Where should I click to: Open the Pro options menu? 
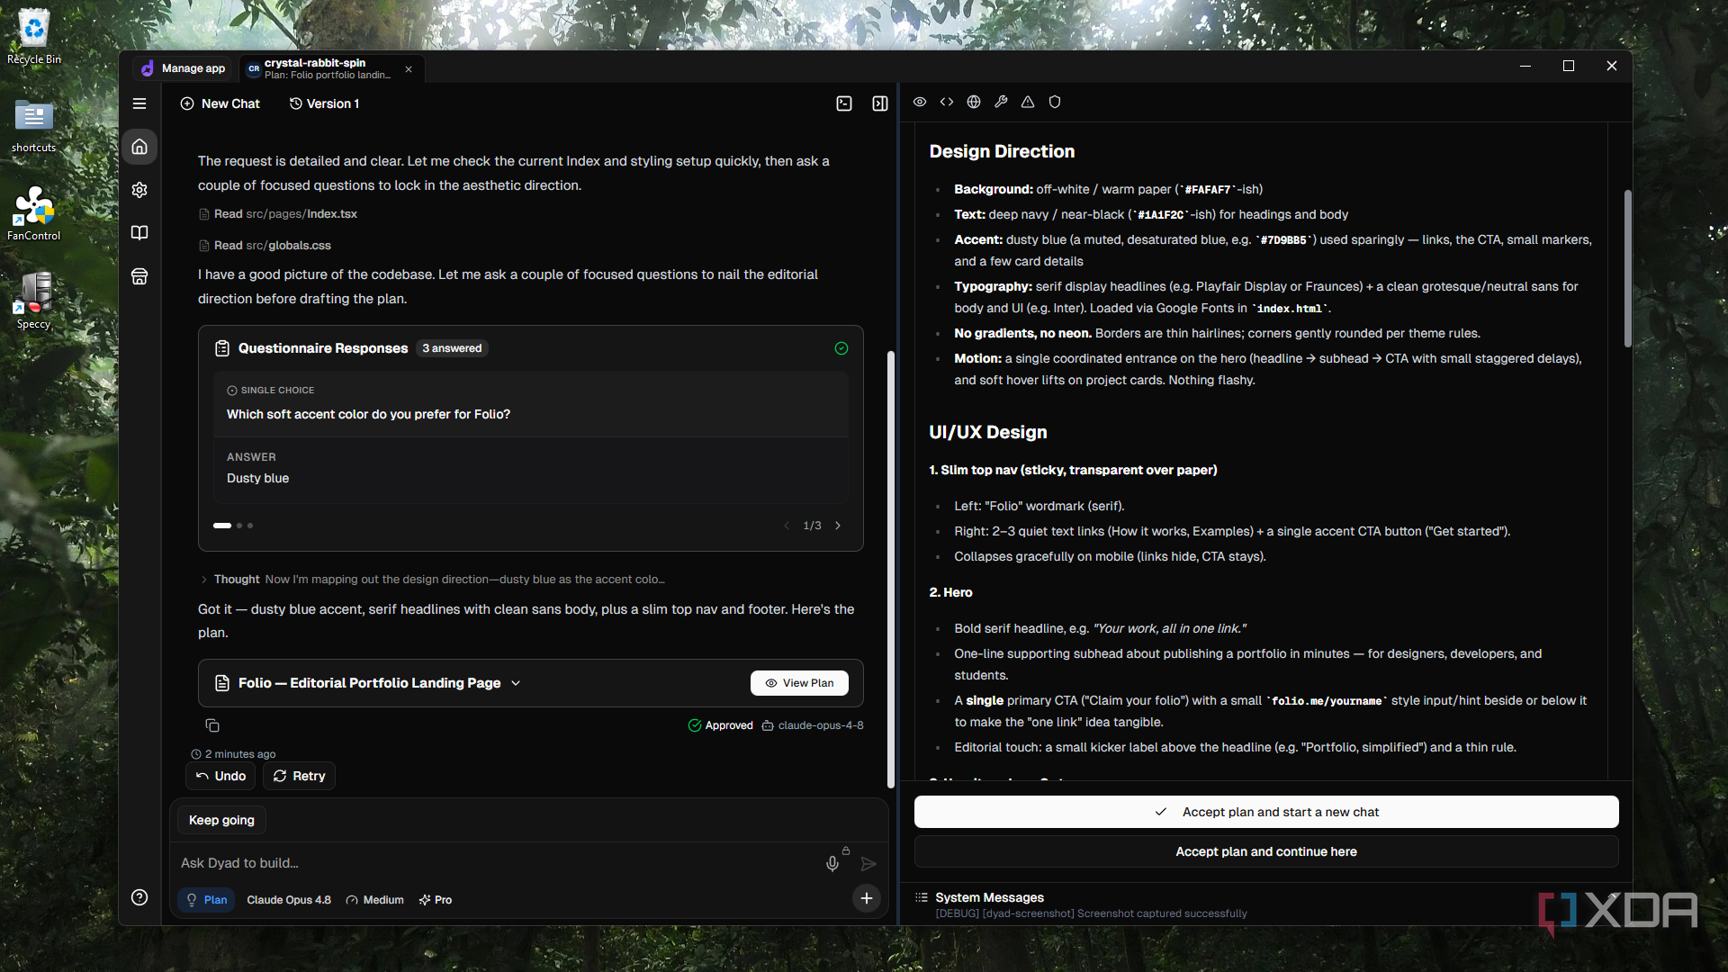[436, 900]
